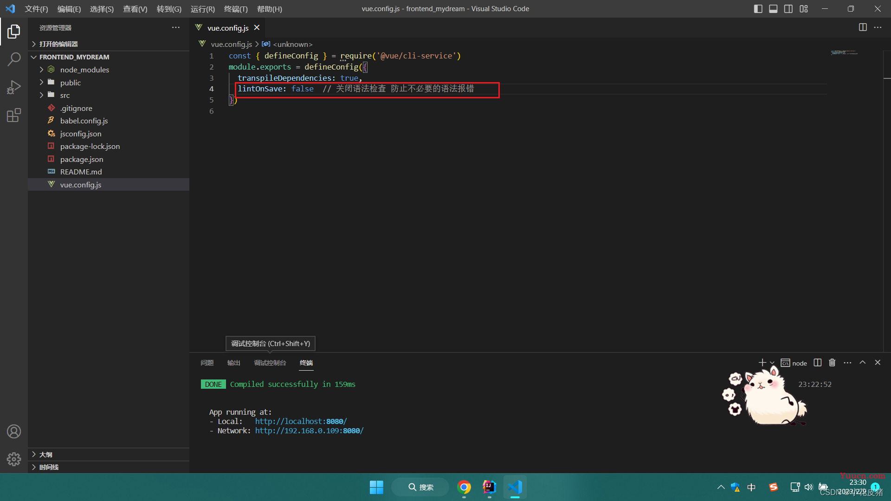Kill the terminal with trash icon
Screen dimensions: 891x501
[x=832, y=363]
